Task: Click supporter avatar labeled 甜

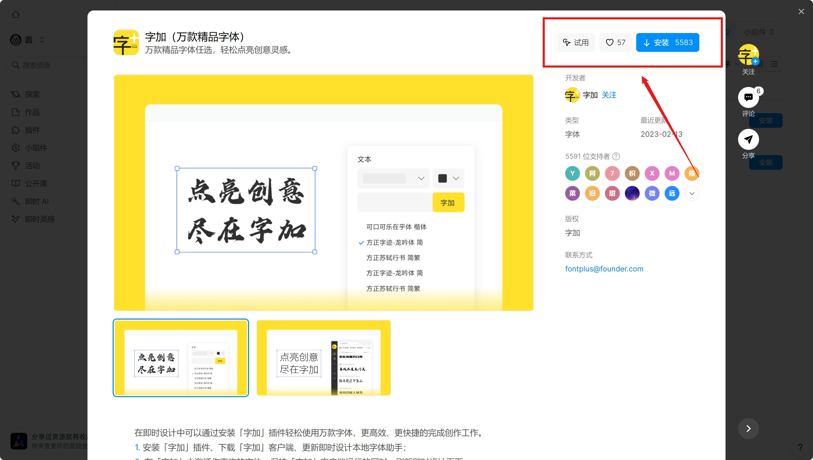Action: point(612,193)
